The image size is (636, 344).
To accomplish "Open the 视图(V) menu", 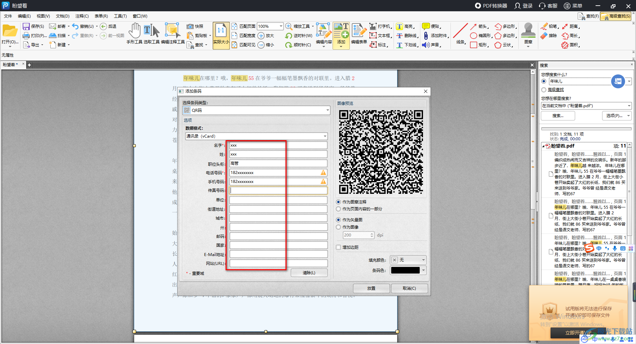I will [43, 16].
